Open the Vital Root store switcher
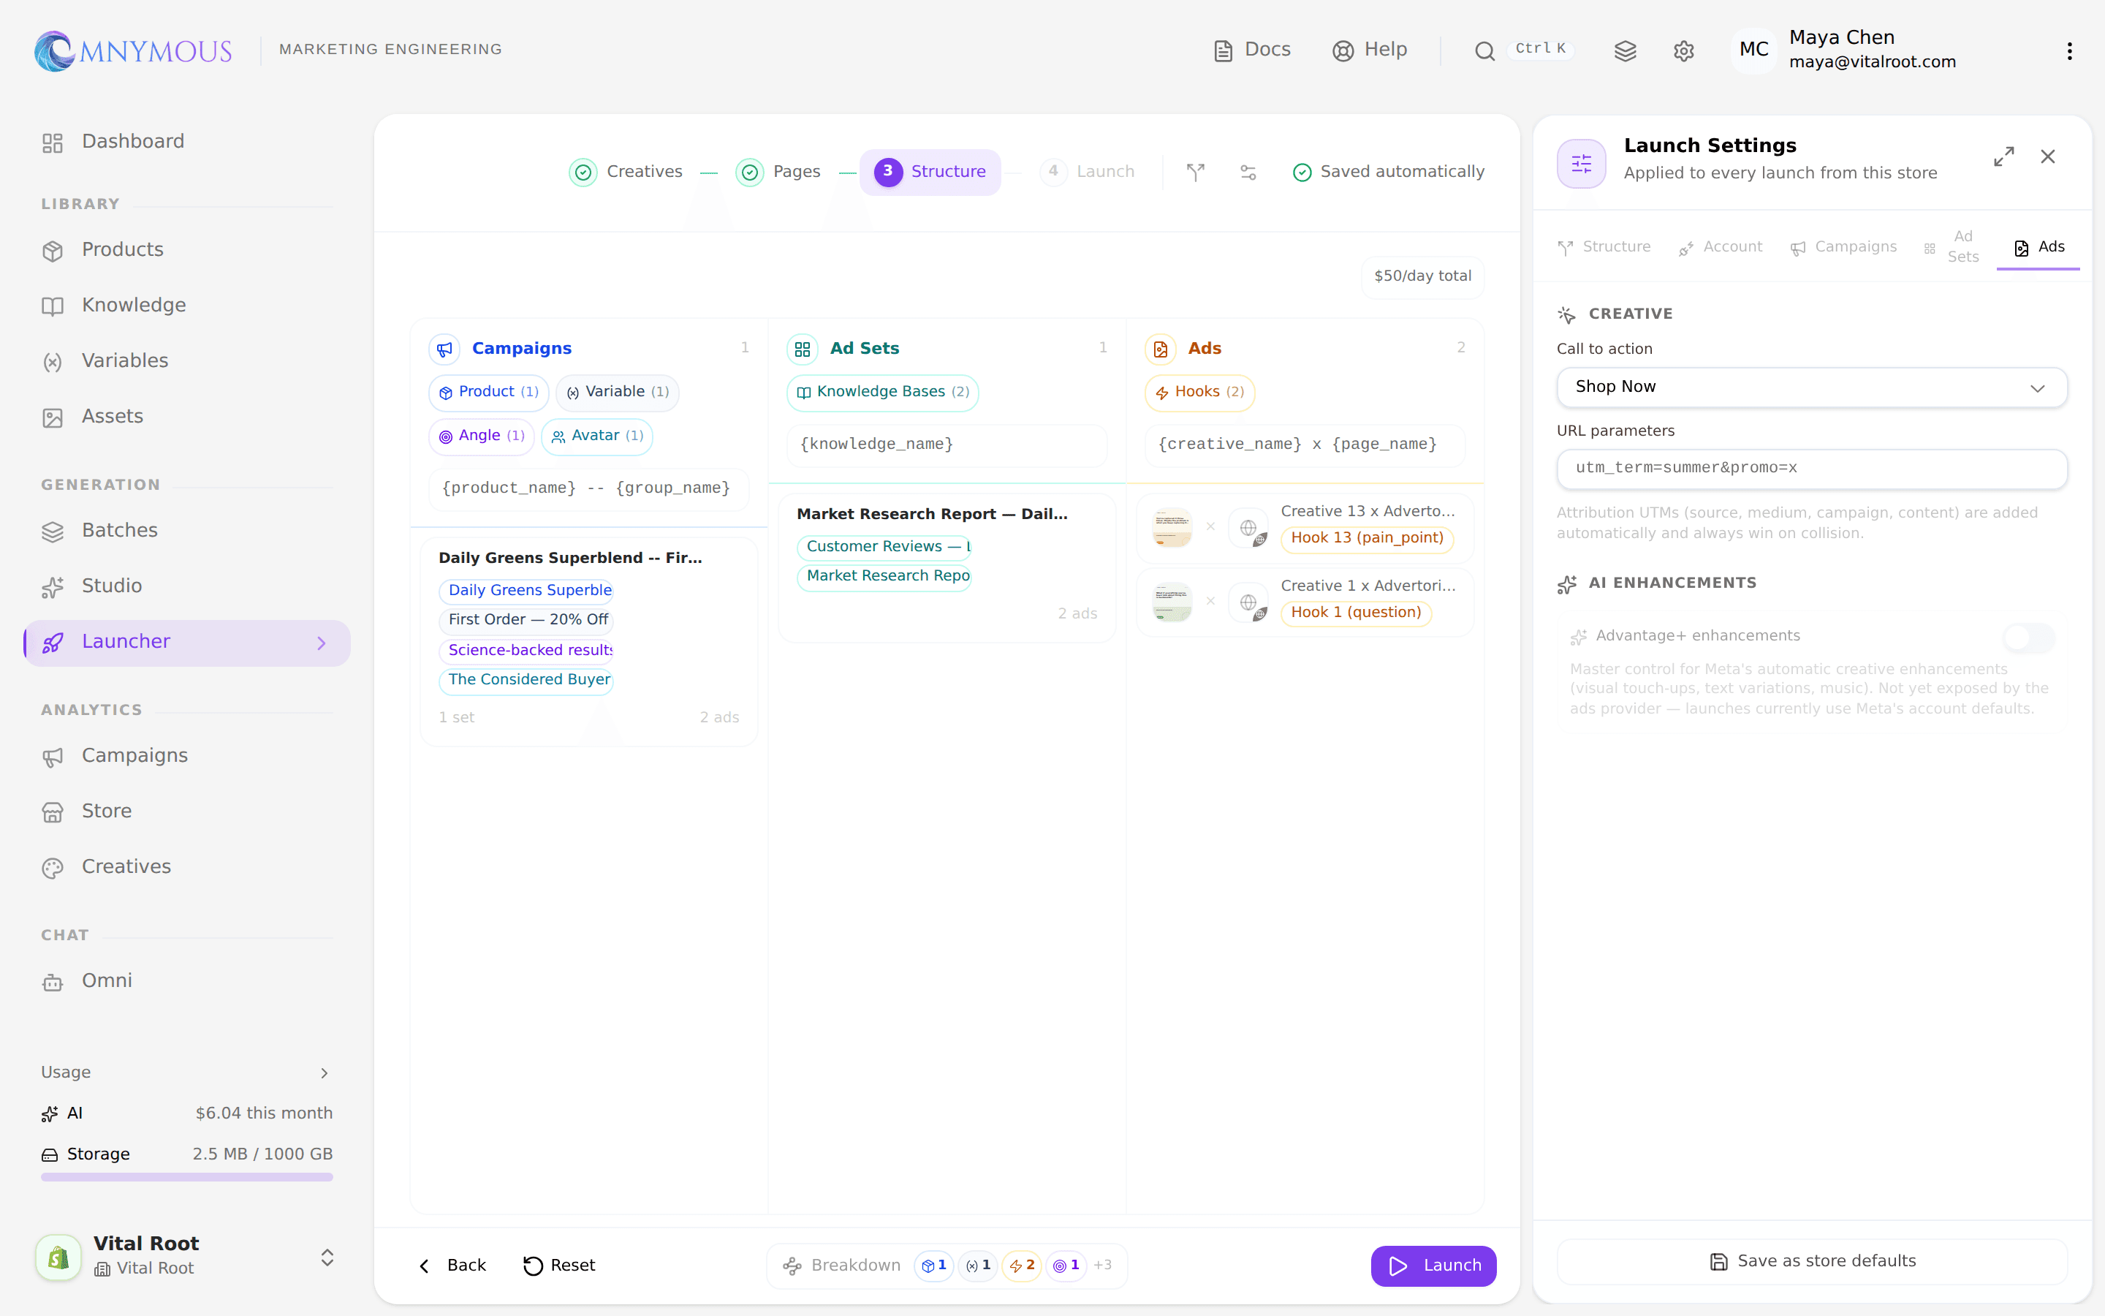Viewport: 2105px width, 1316px height. tap(186, 1257)
